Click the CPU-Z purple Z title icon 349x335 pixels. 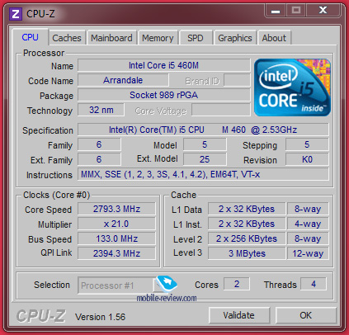16,14
